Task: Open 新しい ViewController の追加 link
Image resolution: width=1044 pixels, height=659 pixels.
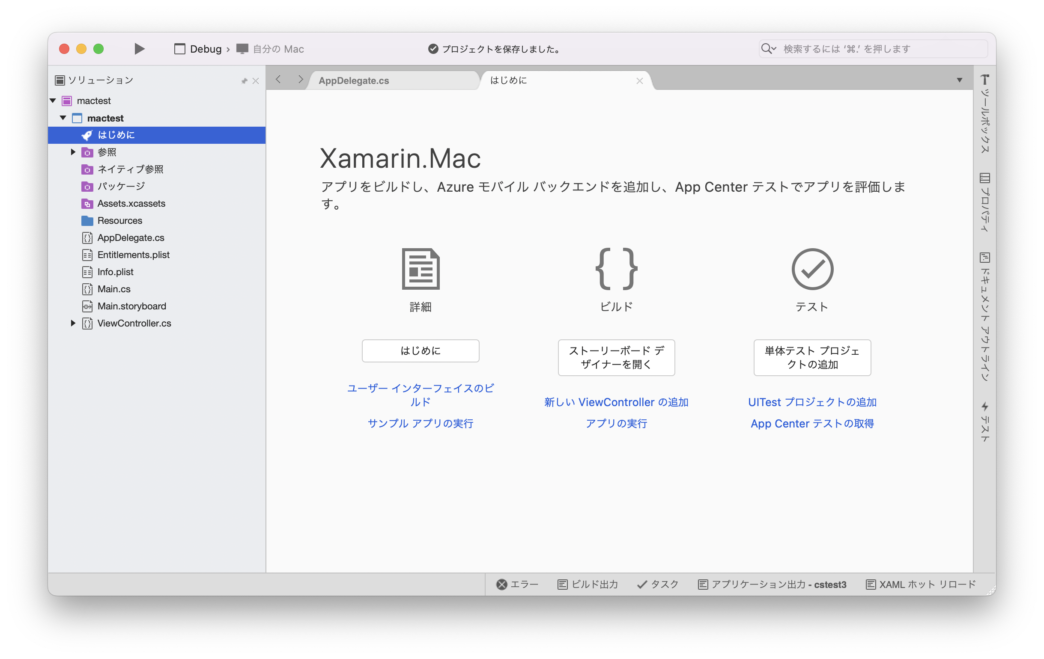Action: coord(617,403)
